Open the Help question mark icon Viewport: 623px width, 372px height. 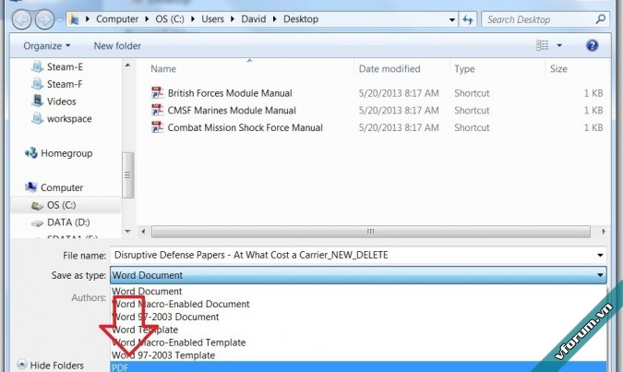pos(592,45)
